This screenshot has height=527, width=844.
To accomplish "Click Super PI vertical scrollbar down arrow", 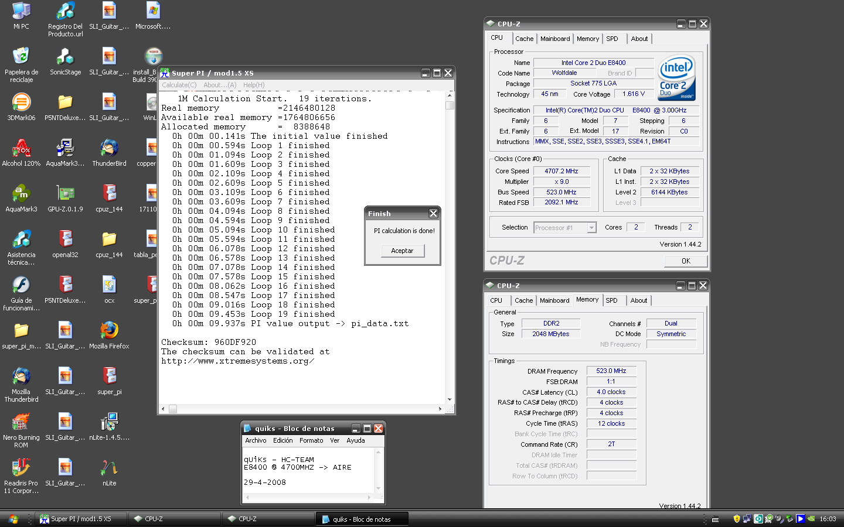I will tap(450, 400).
